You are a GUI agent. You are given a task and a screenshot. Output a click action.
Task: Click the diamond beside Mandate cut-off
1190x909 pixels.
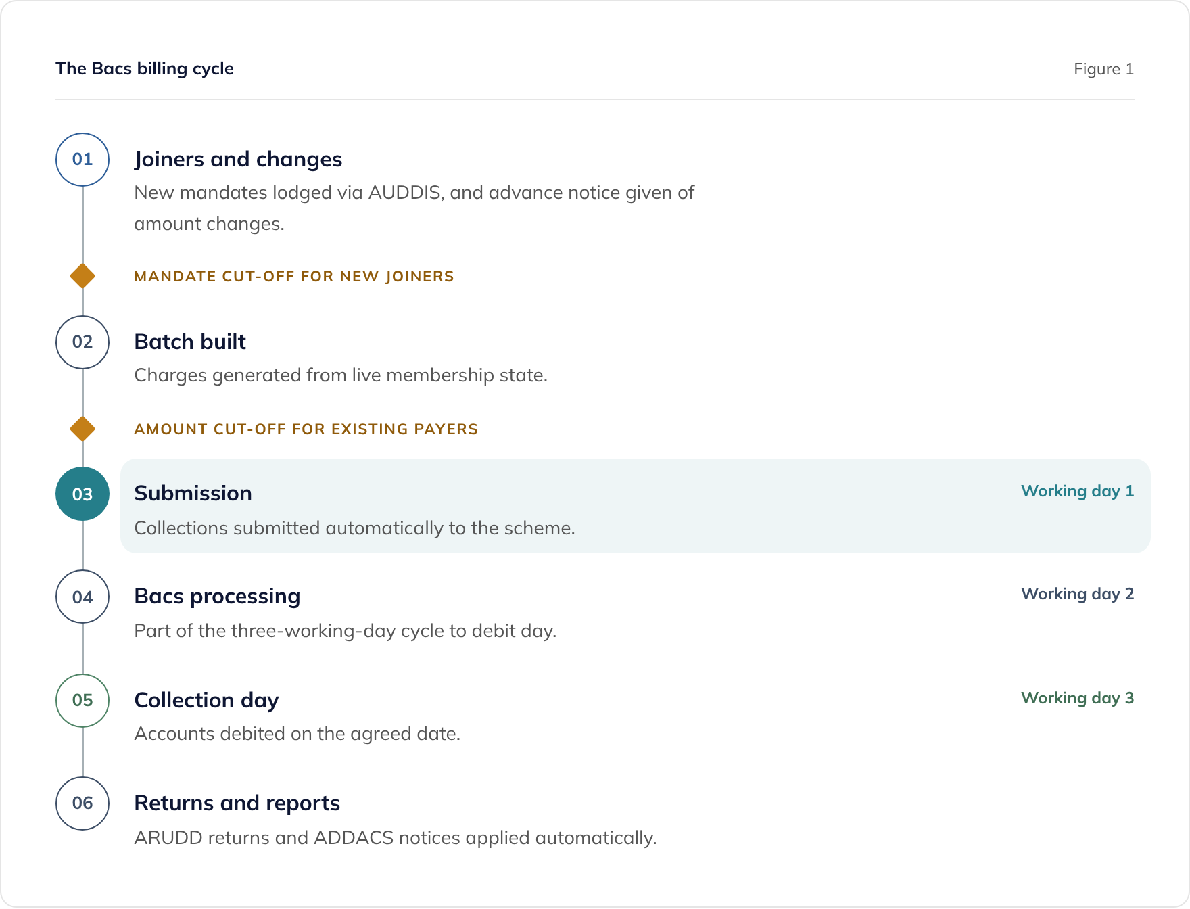click(82, 276)
